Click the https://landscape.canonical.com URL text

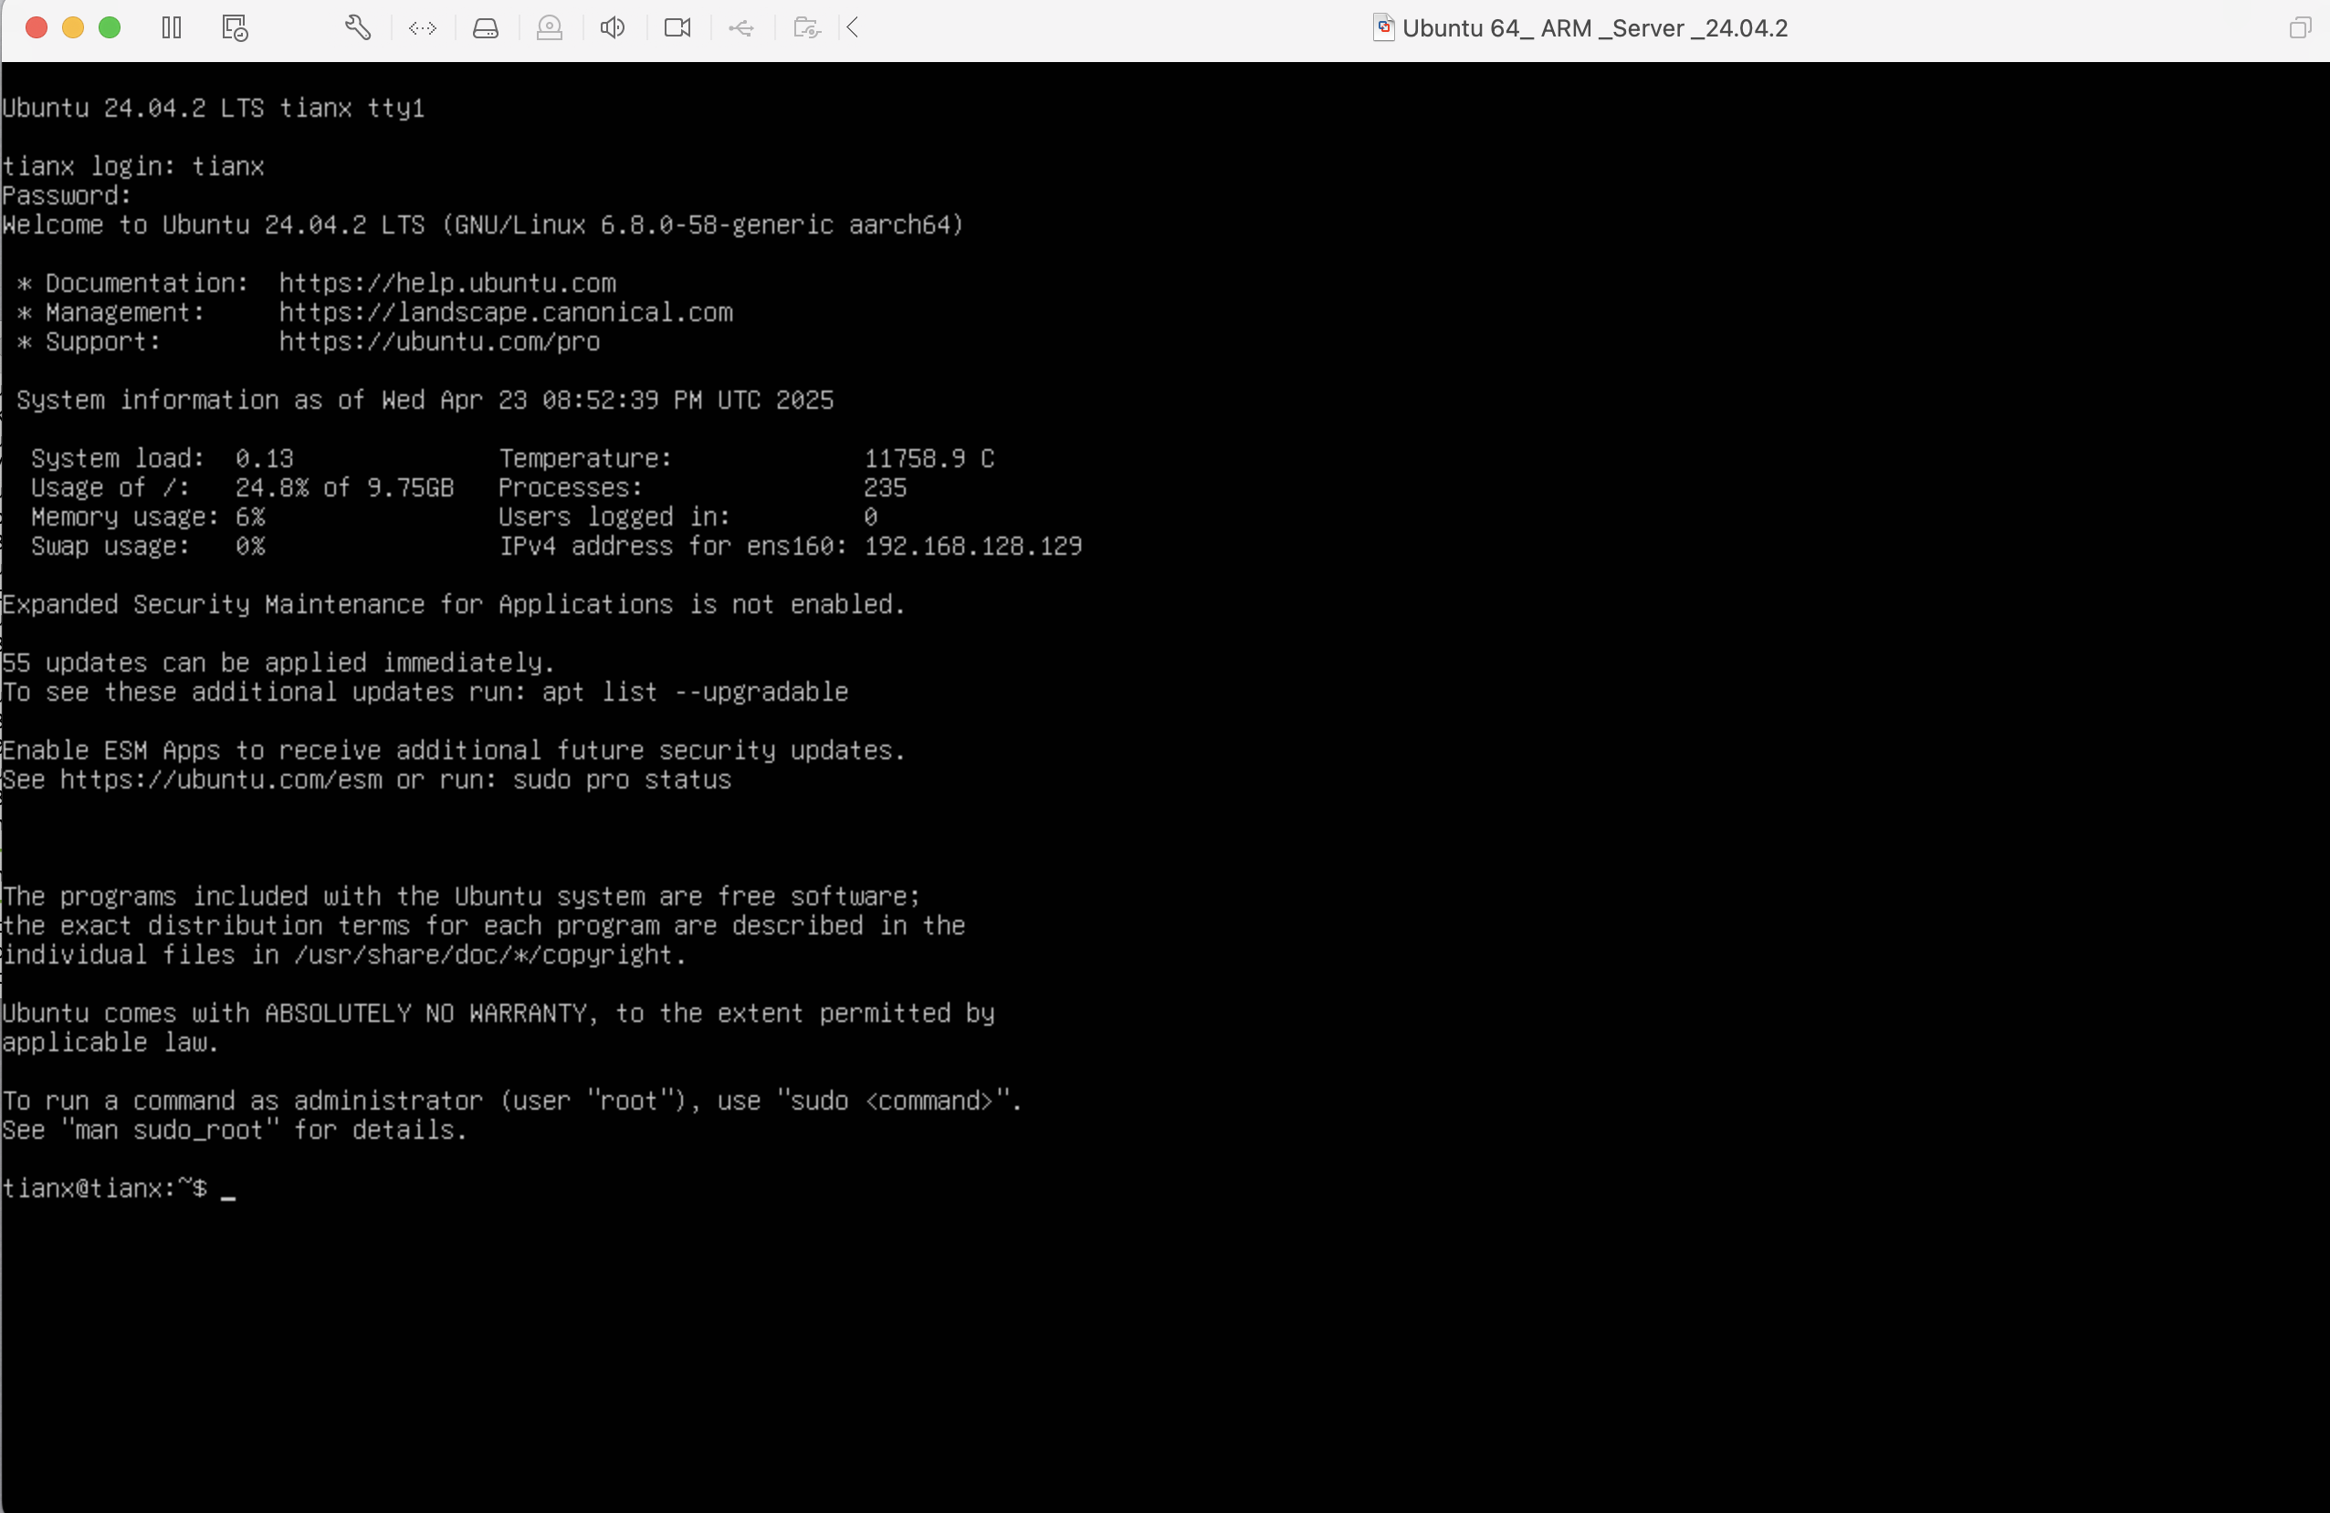pyautogui.click(x=506, y=313)
